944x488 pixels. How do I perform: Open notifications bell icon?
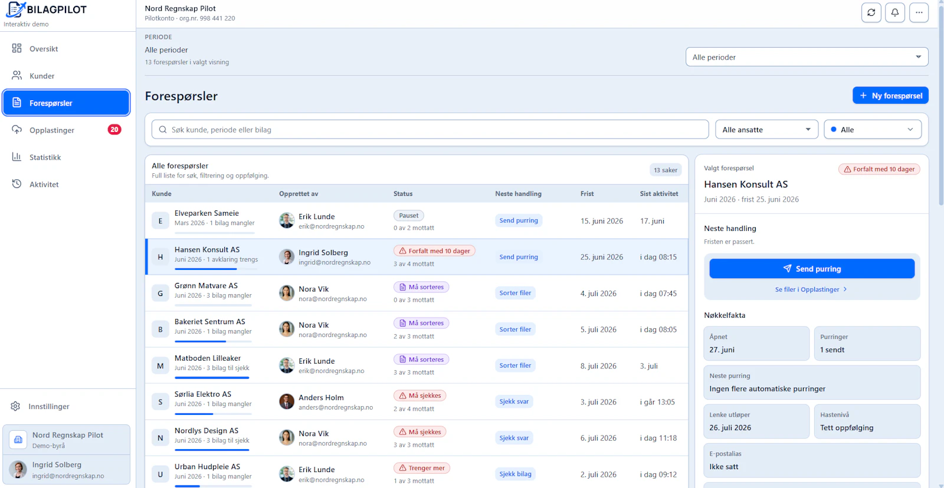[895, 12]
